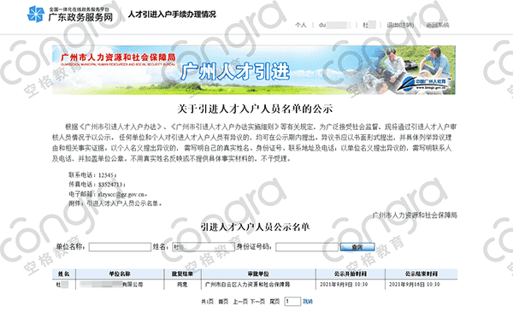Click the 关于引进人才入户人员名单的公示 heading
513x330 pixels.
[255, 109]
